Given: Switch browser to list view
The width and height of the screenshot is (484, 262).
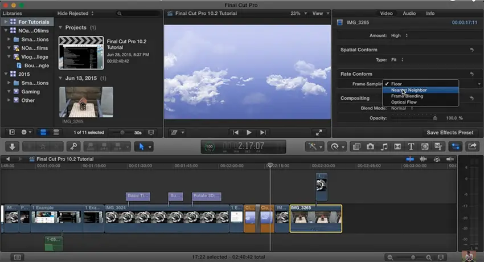Looking at the screenshot, I should point(56,132).
